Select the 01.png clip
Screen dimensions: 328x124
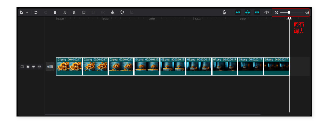click(x=69, y=66)
